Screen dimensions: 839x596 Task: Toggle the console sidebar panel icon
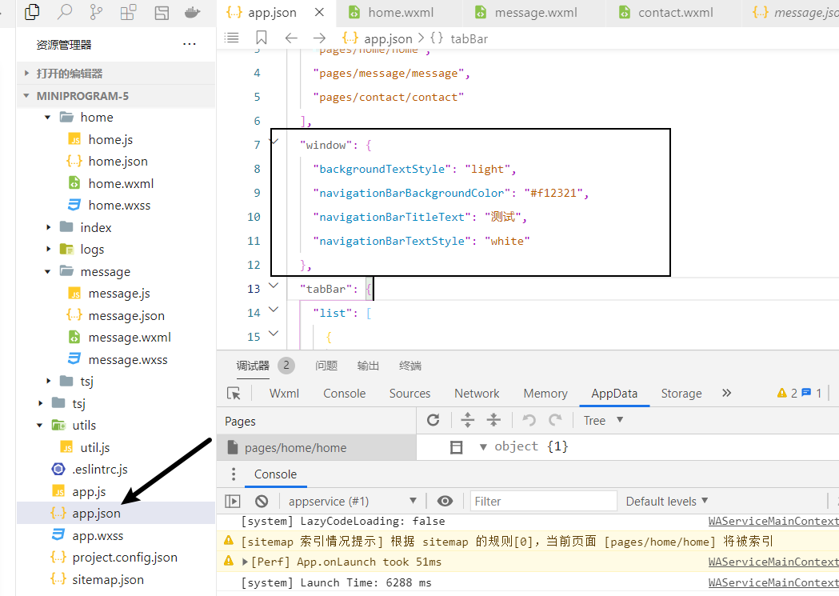point(233,502)
